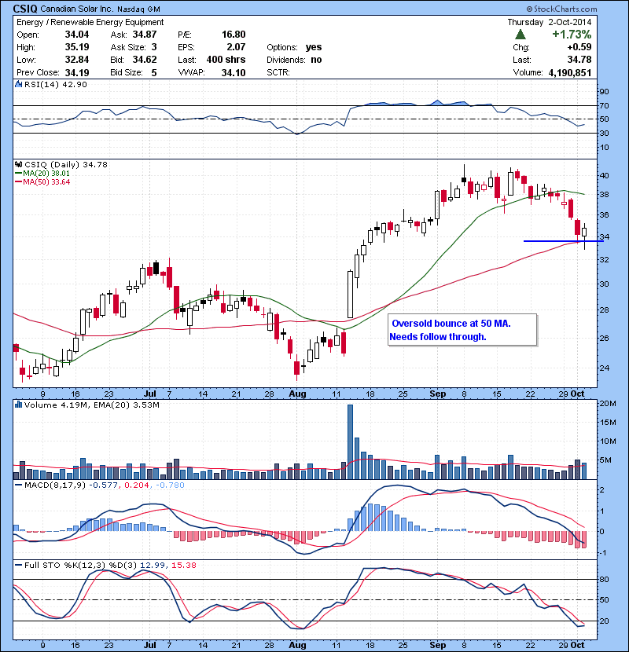
Task: Click the Sep label on price chart axis
Action: coord(437,394)
